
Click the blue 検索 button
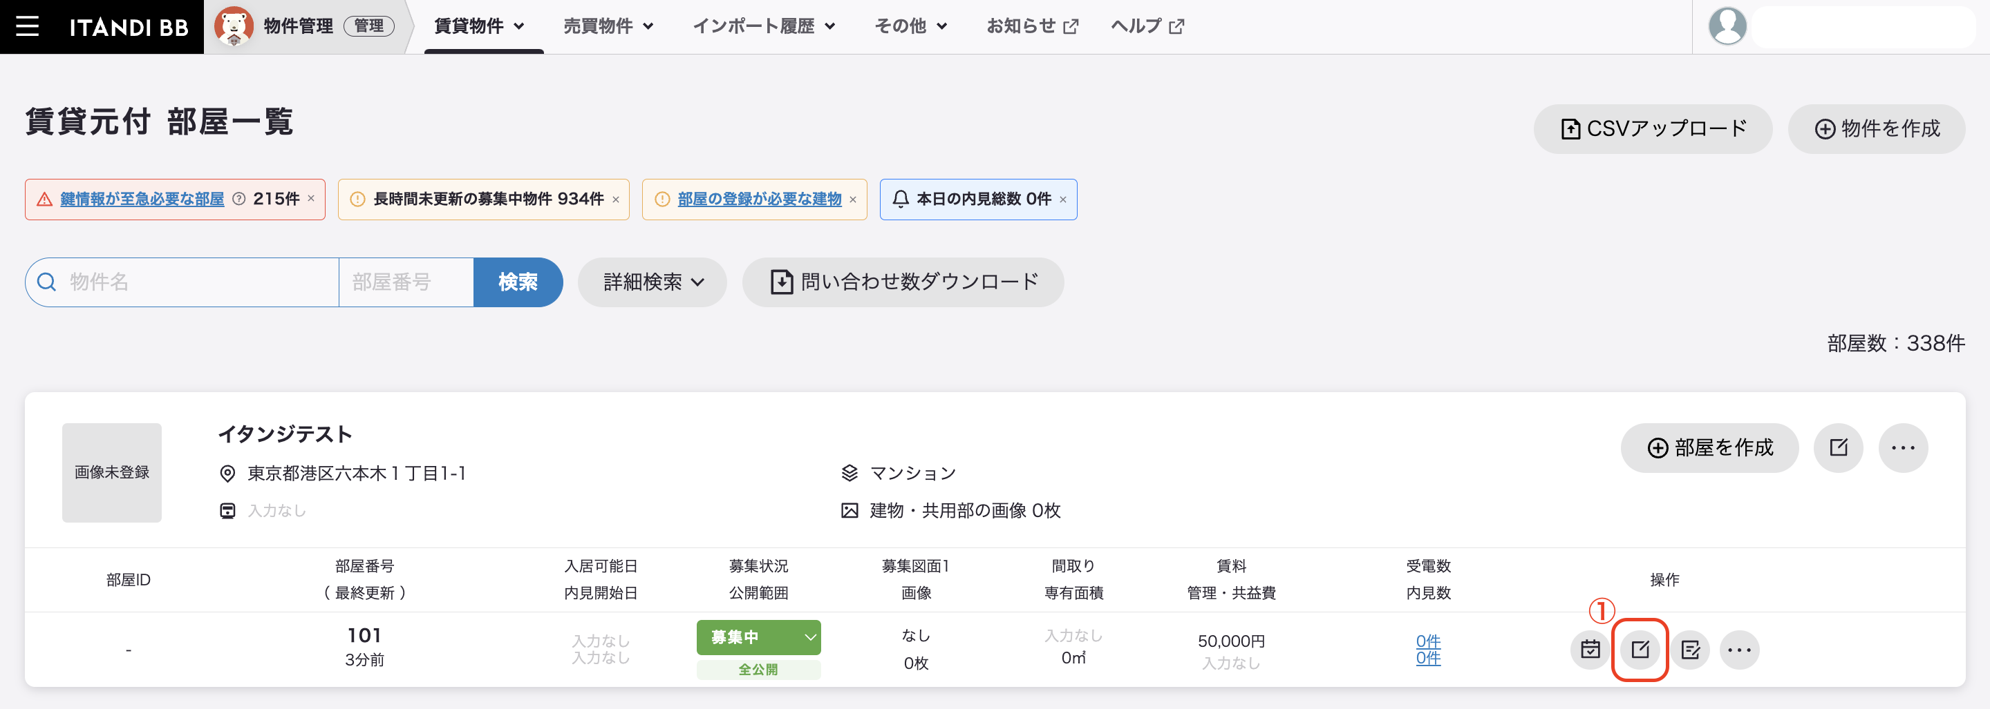[x=518, y=282]
